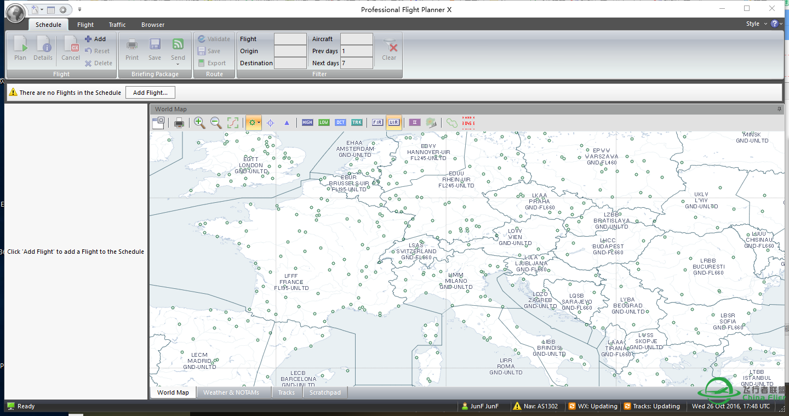Switch to the Schedule ribbon tab
Image resolution: width=789 pixels, height=416 pixels.
(49, 25)
